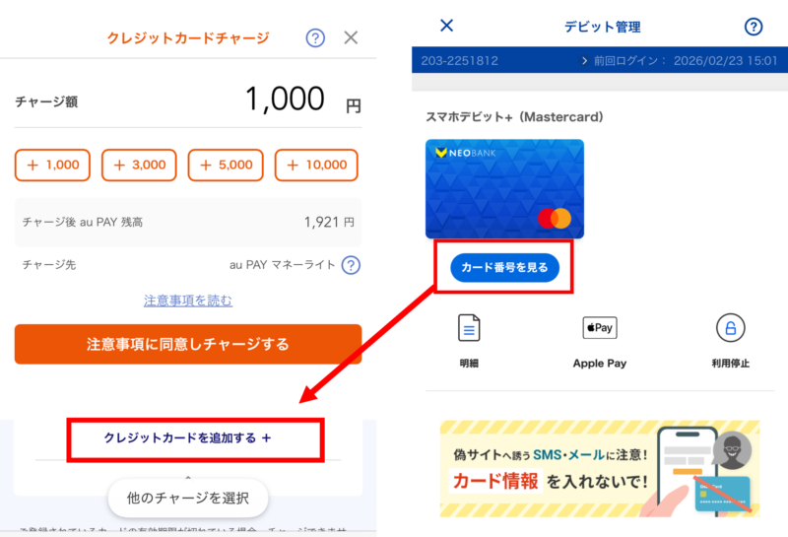Close デビット管理 screen with X icon

click(x=446, y=26)
